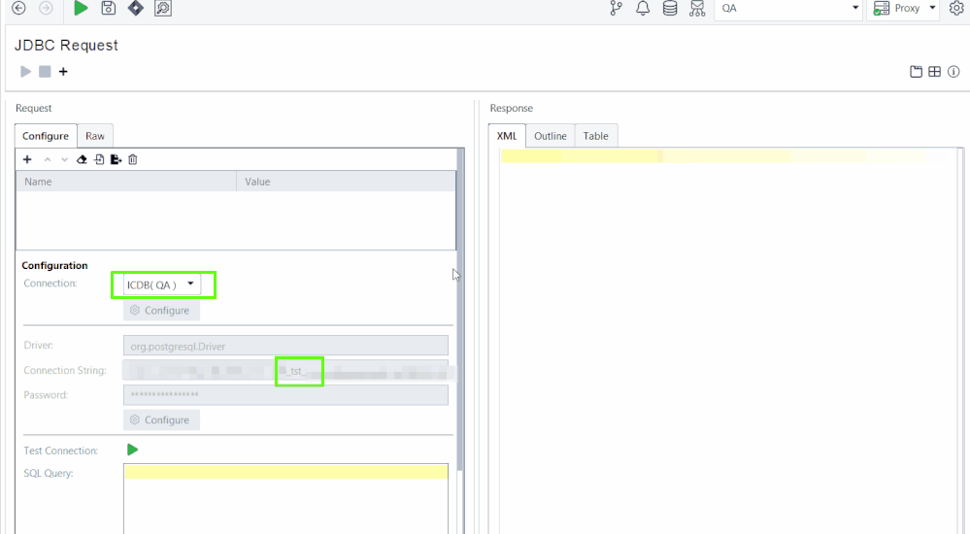Click Configure button below Password field
This screenshot has height=534, width=970.
pyautogui.click(x=161, y=419)
